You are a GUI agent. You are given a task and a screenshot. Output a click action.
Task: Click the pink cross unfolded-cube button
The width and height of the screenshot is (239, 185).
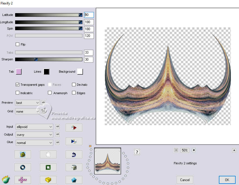pyautogui.click(x=23, y=180)
